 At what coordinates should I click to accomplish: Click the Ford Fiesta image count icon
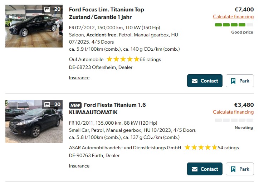pos(47,105)
